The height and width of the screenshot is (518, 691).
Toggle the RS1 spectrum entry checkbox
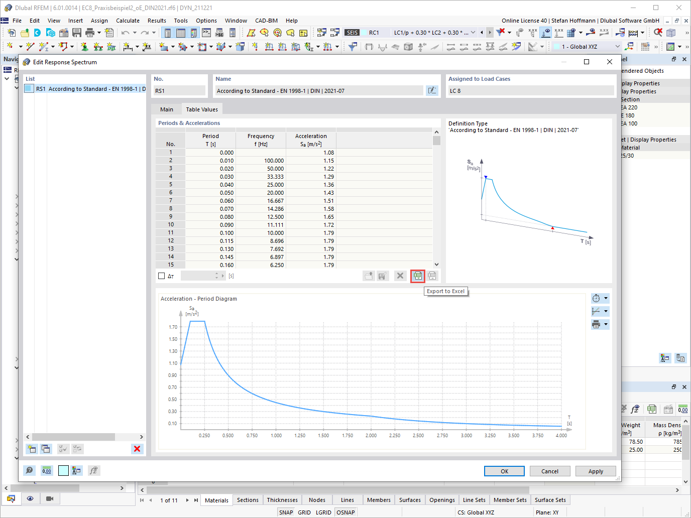[x=29, y=89]
